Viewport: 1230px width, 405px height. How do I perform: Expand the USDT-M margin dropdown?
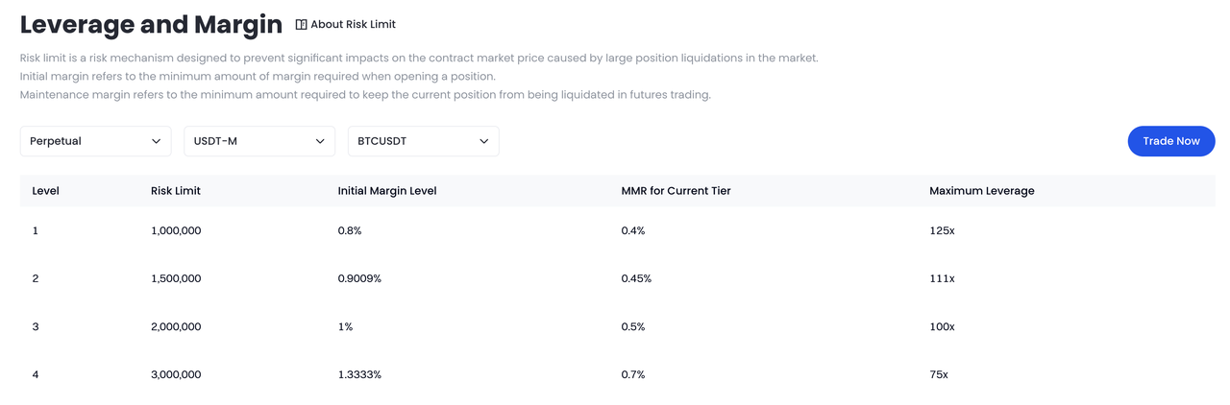pos(259,141)
